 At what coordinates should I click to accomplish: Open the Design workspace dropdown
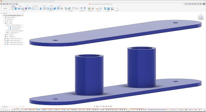pyautogui.click(x=5, y=8)
